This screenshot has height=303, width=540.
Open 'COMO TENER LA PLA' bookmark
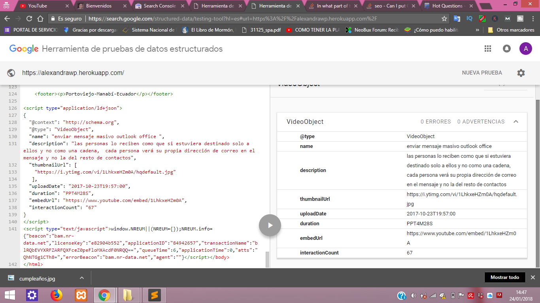coord(313,30)
